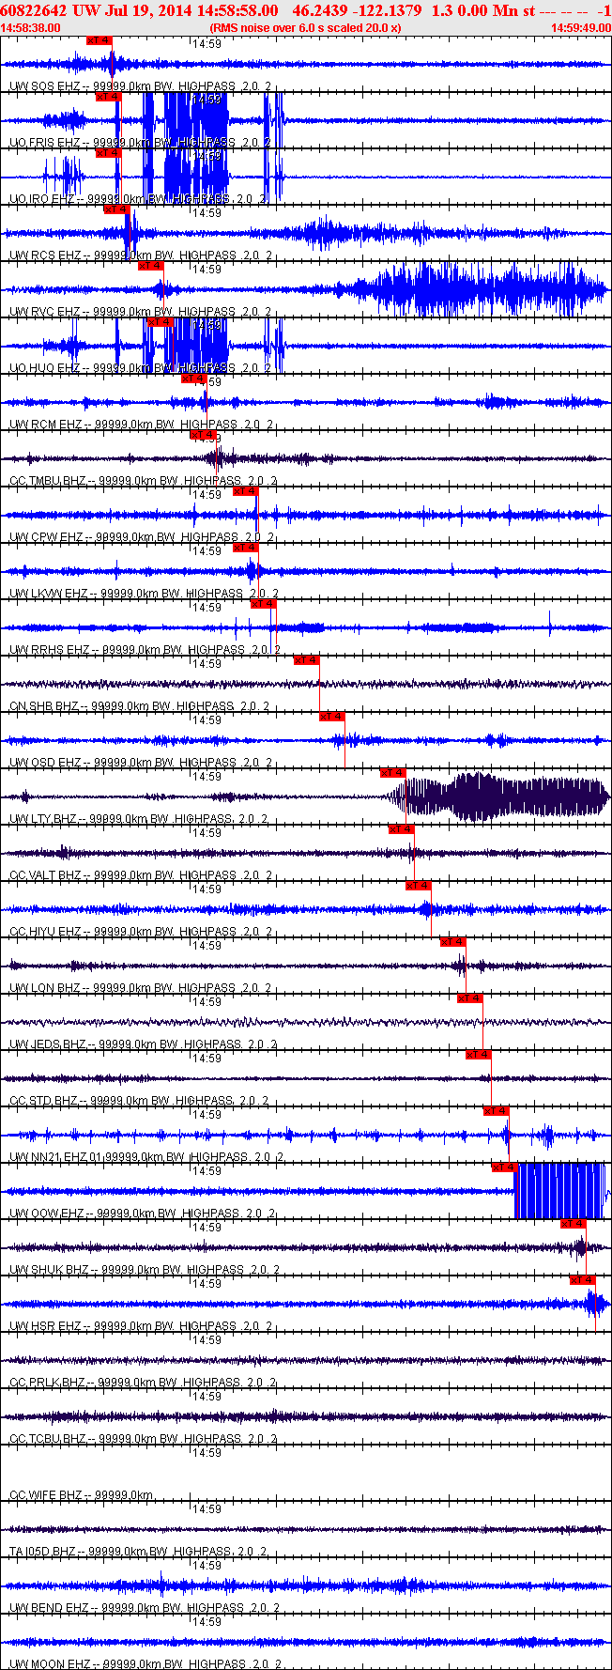Click the 'UW JEDS BHZ' station label
This screenshot has width=612, height=1670.
tap(47, 1044)
